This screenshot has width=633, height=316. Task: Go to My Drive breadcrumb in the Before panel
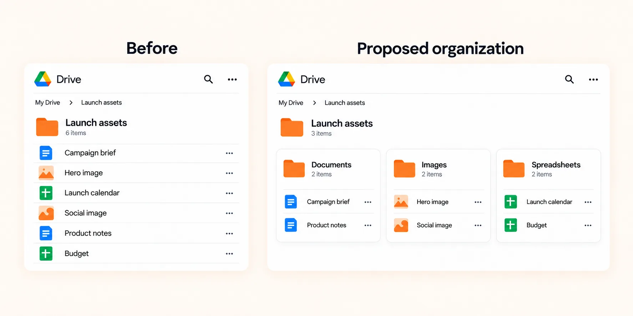pos(47,103)
